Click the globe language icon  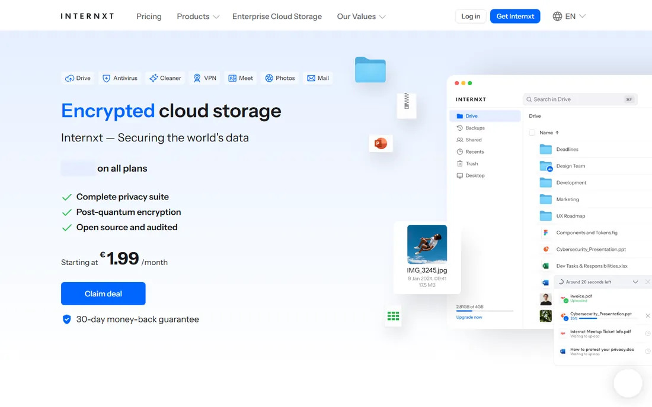pos(557,16)
